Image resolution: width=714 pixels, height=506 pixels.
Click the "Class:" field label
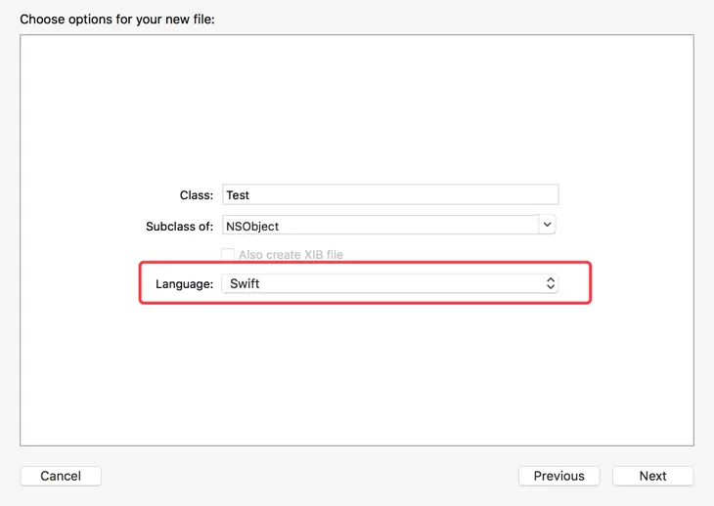pos(197,195)
